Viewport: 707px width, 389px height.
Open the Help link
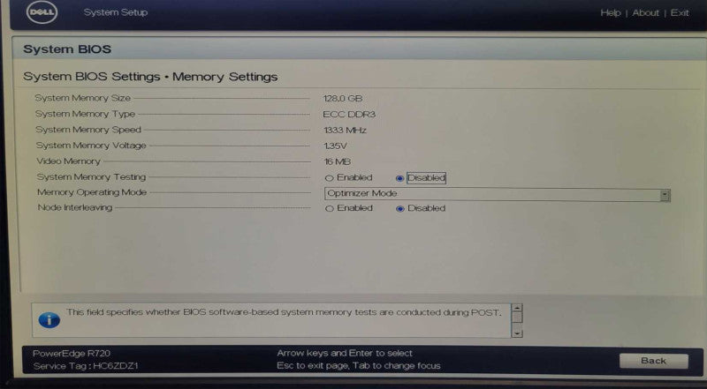coord(610,13)
